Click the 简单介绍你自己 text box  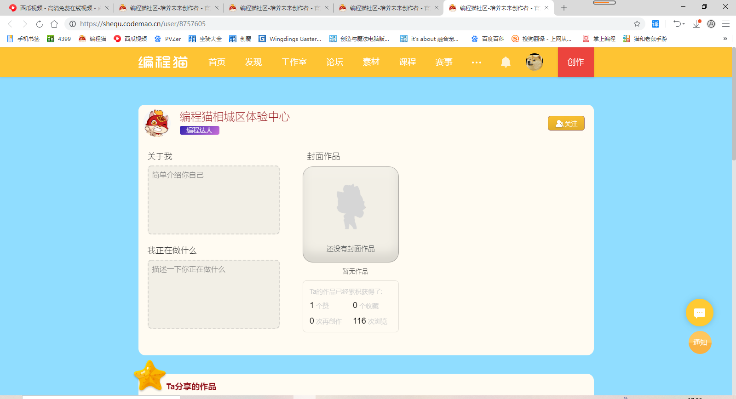coord(213,200)
